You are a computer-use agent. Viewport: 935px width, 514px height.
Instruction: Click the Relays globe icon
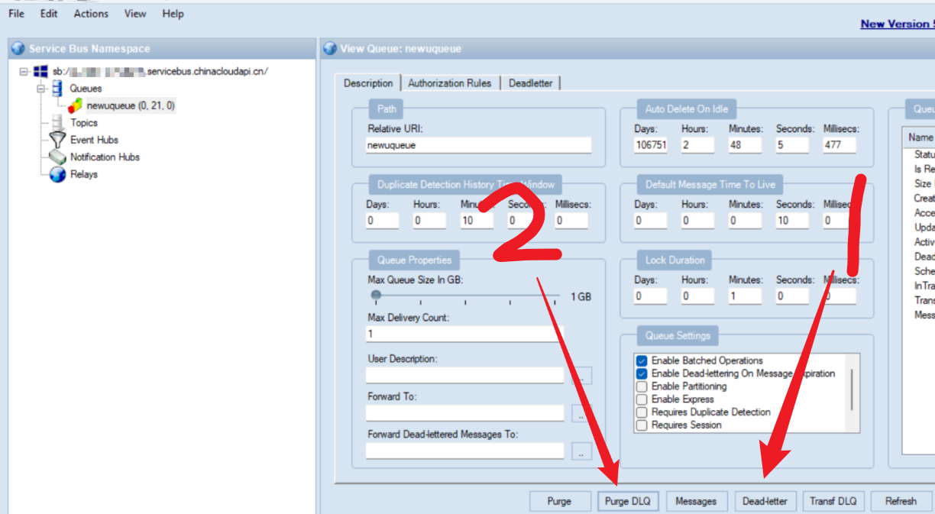click(57, 175)
